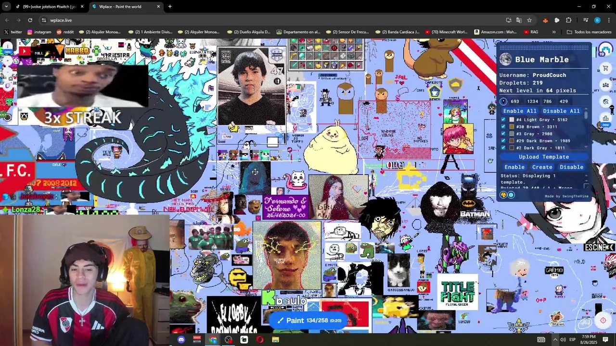Click the Blue Marble panel drag handle
This screenshot has height=346, width=616.
coord(544,47)
